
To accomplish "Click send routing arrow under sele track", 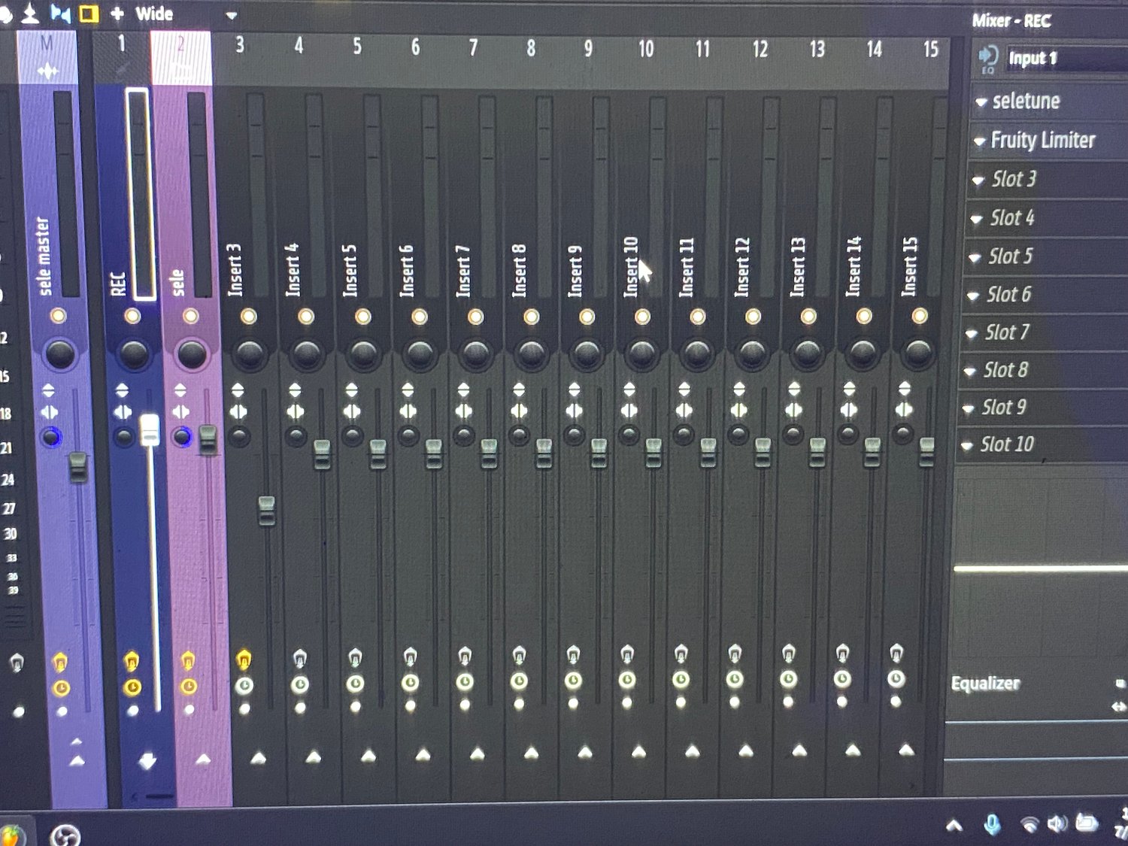I will [203, 759].
